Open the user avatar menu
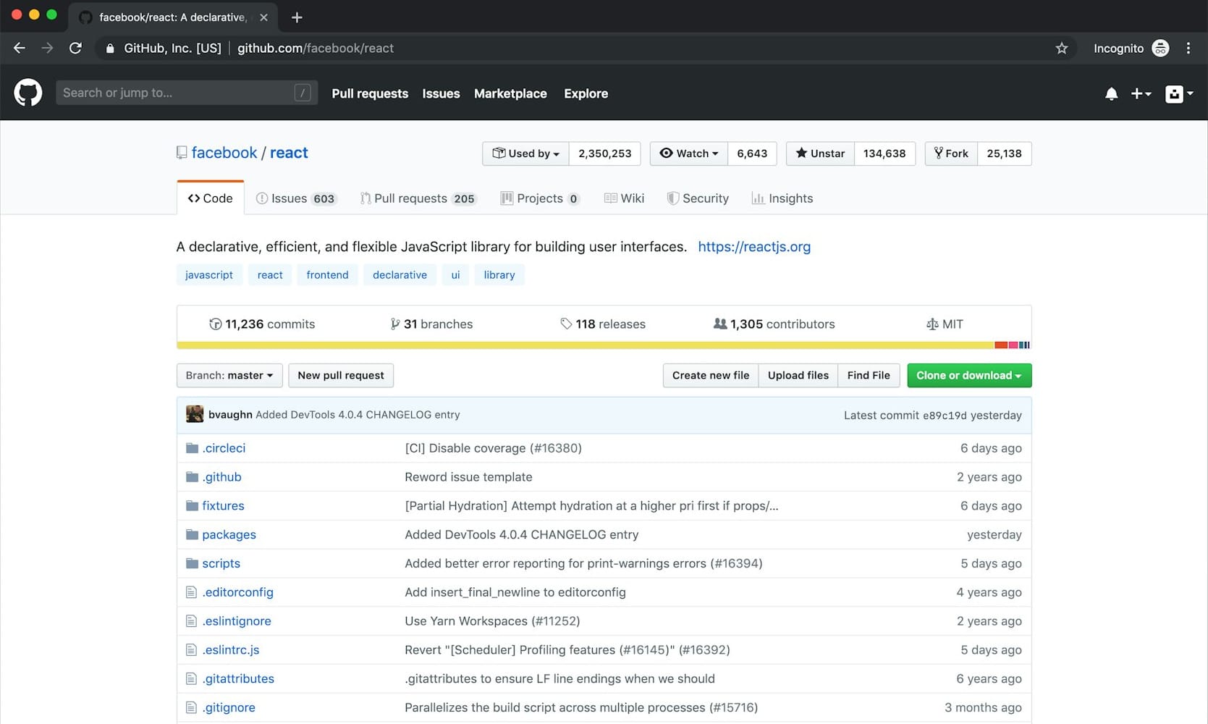Screen dimensions: 1208x724 [x=1179, y=93]
